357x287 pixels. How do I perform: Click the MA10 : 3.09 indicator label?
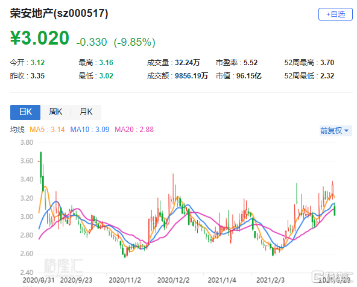pos(90,130)
